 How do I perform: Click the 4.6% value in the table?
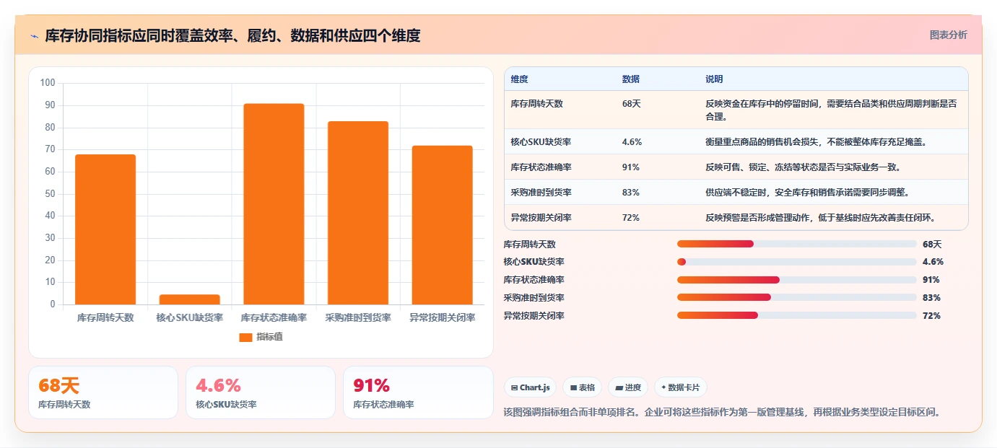(632, 142)
